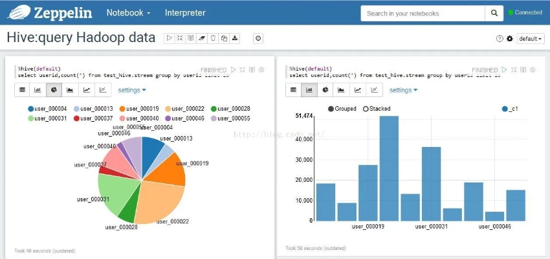Delete the note using the trash icon

coord(213,39)
